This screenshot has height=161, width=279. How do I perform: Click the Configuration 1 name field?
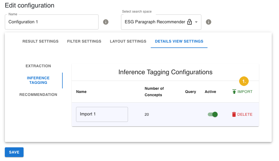[51, 22]
